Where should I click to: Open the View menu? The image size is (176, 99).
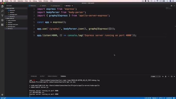(26, 1)
